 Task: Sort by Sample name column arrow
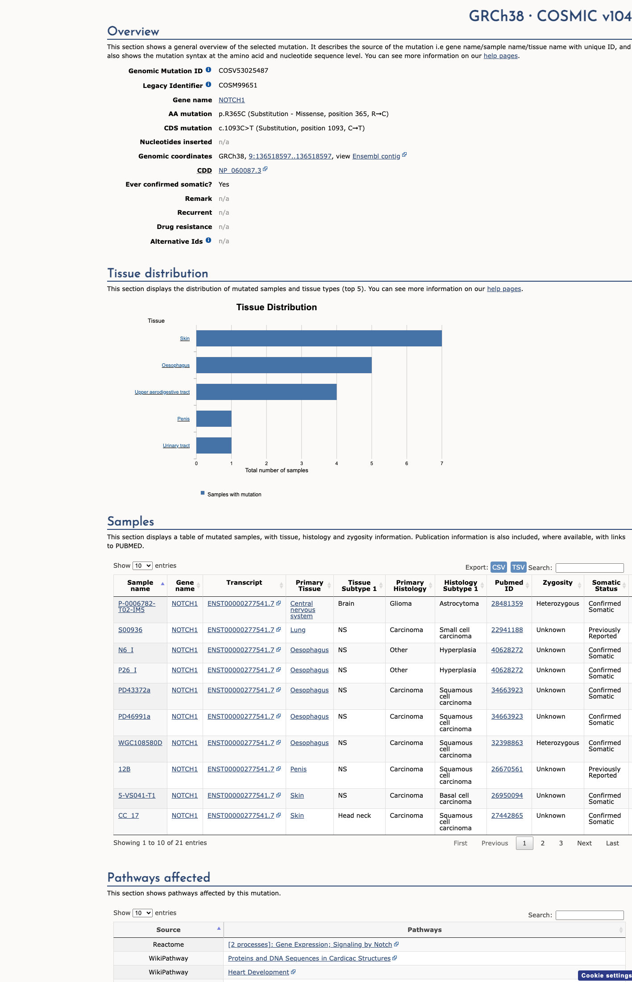pyautogui.click(x=162, y=584)
